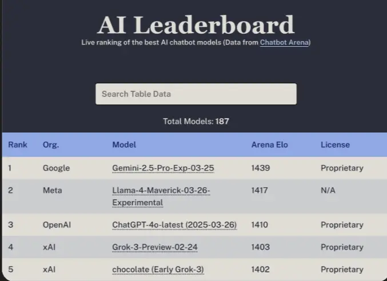The width and height of the screenshot is (387, 281).
Task: Sort table by Rank column header
Action: (x=18, y=144)
